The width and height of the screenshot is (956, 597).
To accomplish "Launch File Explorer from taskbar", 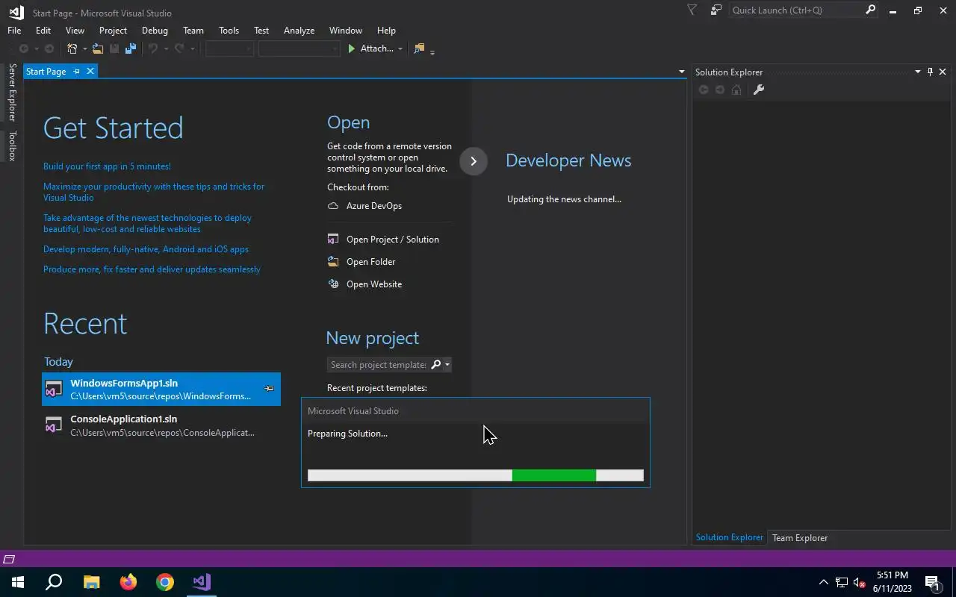I will point(91,582).
